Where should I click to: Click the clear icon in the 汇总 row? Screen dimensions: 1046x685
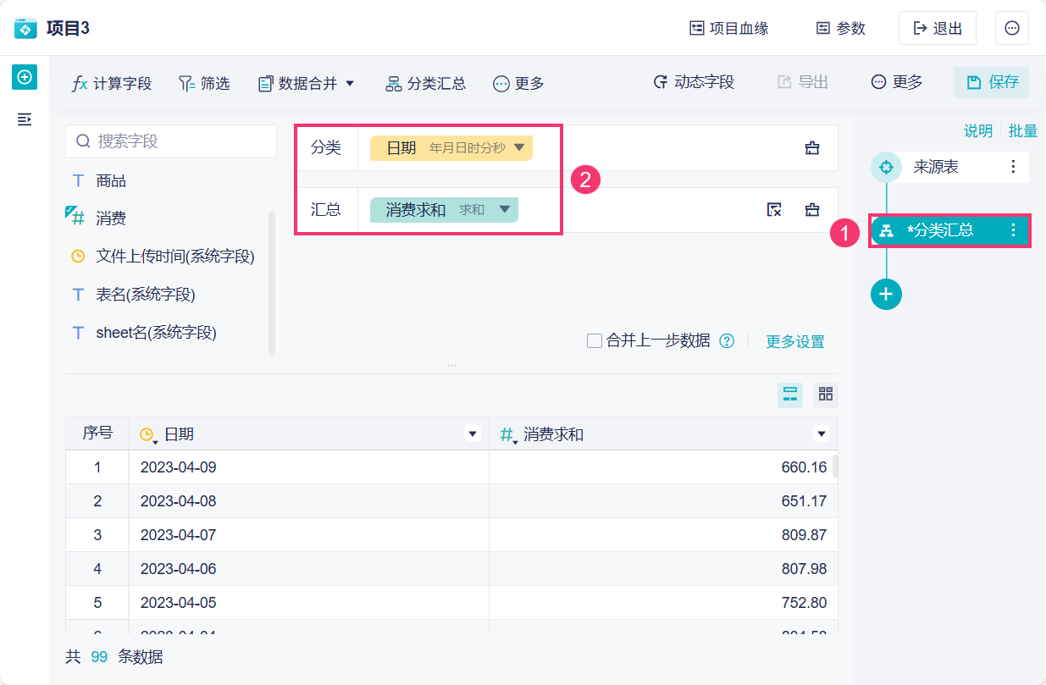[x=774, y=210]
